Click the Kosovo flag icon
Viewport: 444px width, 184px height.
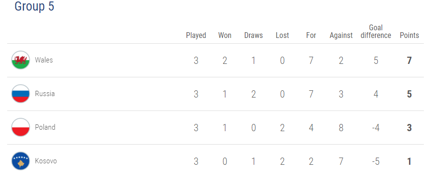tap(21, 161)
